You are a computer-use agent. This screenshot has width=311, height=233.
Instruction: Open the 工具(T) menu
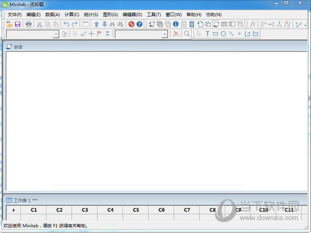pyautogui.click(x=154, y=15)
